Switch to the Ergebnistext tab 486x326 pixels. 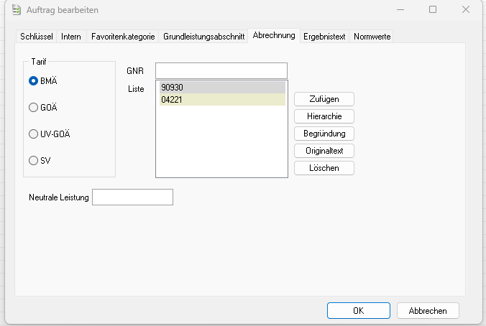point(325,36)
